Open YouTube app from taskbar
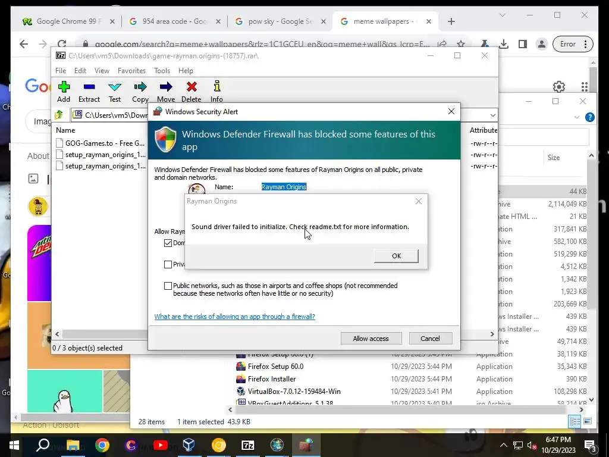The height and width of the screenshot is (457, 609). click(161, 445)
